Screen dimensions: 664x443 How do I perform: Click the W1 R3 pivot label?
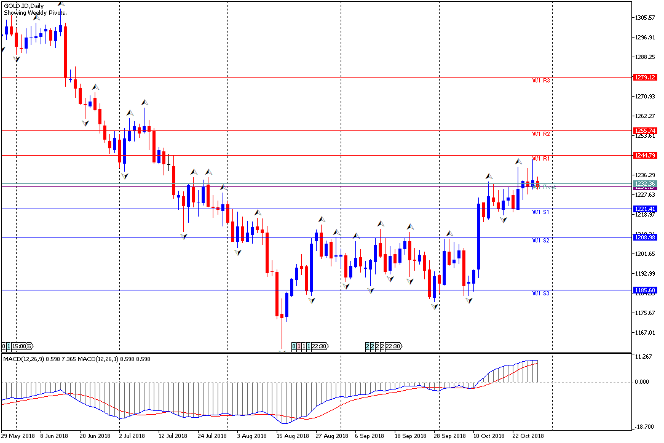point(541,81)
